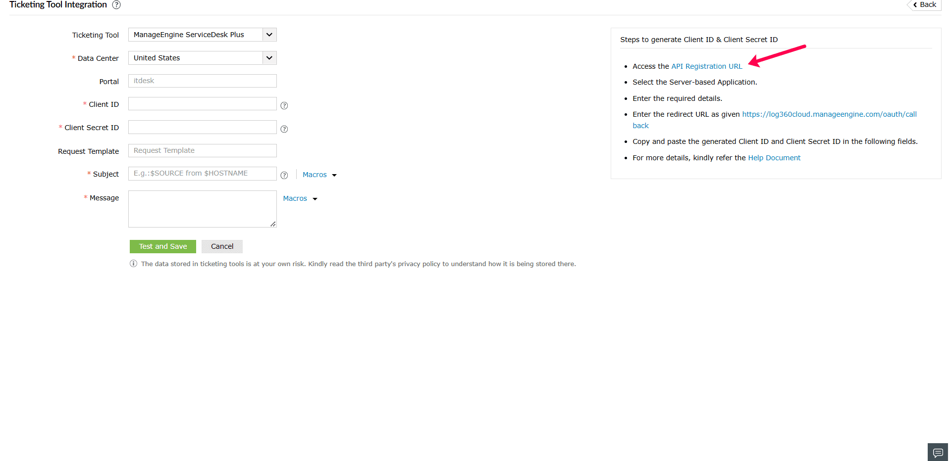Click the Test and Save button

click(x=163, y=246)
